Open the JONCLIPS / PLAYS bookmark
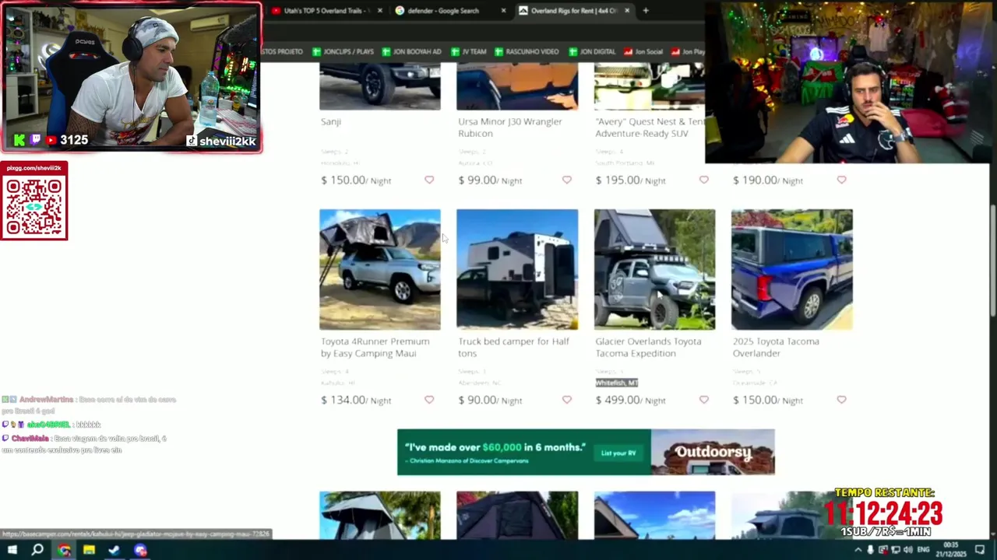Image resolution: width=997 pixels, height=560 pixels. (343, 51)
